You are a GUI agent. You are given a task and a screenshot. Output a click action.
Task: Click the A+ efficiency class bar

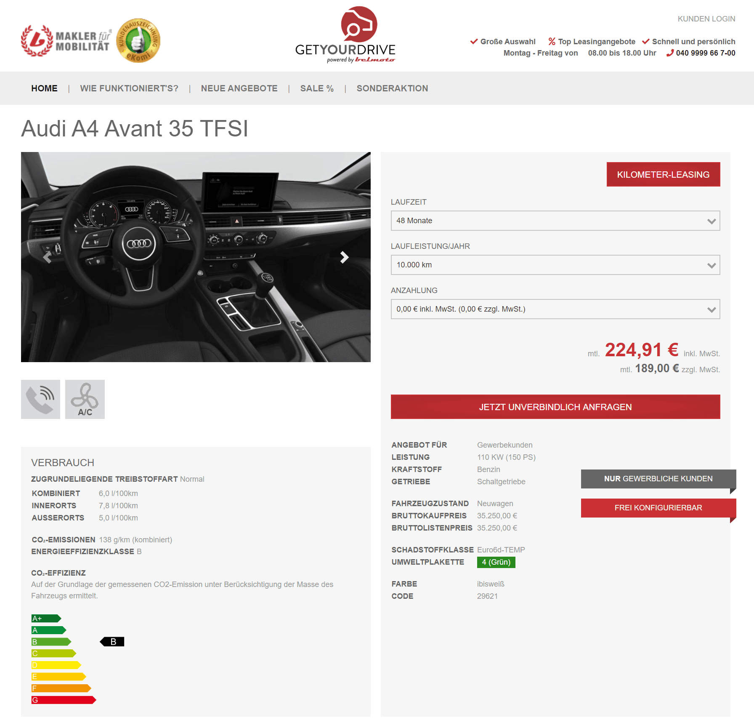coord(46,618)
